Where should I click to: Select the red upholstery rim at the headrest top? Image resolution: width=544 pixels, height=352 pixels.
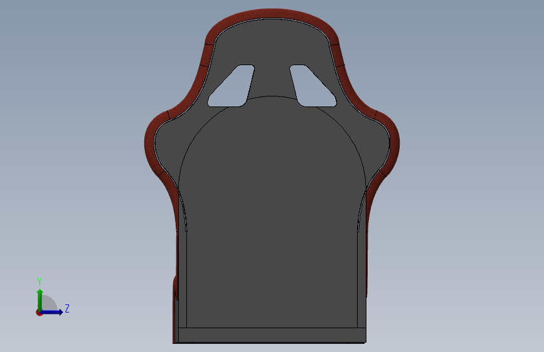(x=272, y=14)
